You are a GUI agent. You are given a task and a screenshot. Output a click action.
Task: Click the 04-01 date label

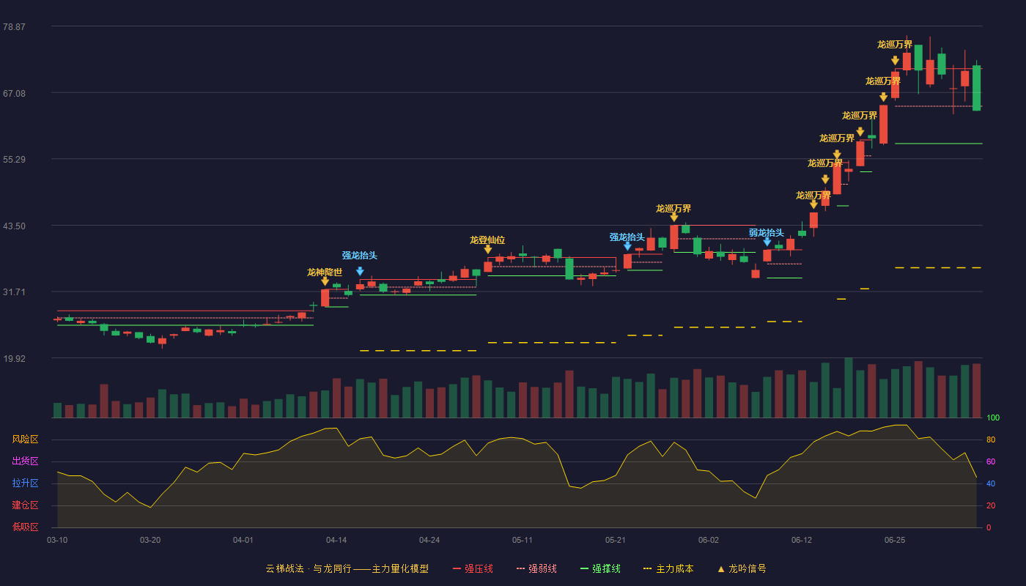tap(243, 540)
